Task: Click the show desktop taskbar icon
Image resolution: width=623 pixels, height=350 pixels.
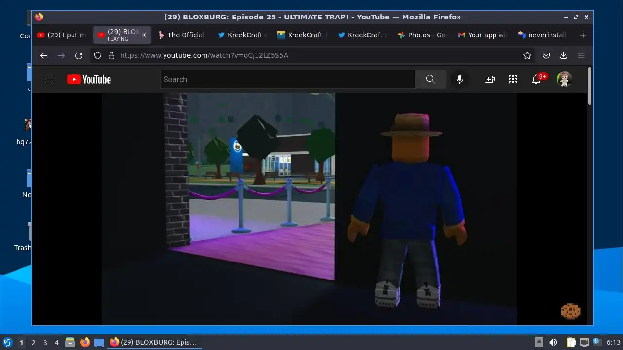Action: [x=99, y=343]
